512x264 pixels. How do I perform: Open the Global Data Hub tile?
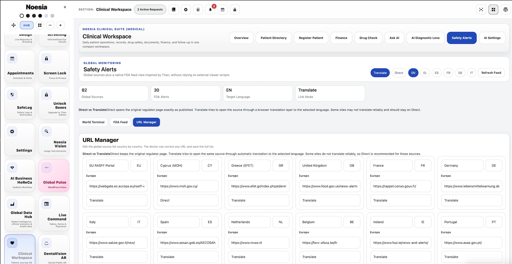(20, 213)
